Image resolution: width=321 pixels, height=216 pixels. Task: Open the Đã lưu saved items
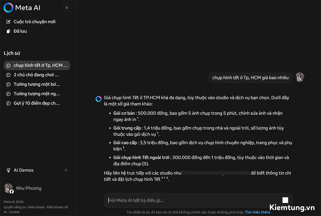pyautogui.click(x=17, y=31)
